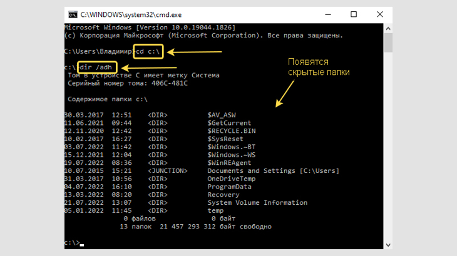The height and width of the screenshot is (256, 457).
Task: Click the highlighted cd c:\ command
Action: (148, 51)
